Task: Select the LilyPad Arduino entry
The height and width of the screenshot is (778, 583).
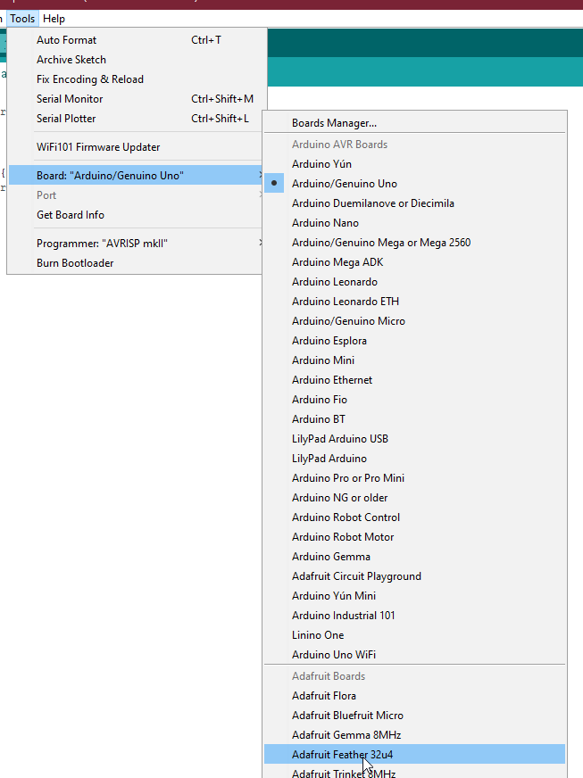Action: pos(414,459)
